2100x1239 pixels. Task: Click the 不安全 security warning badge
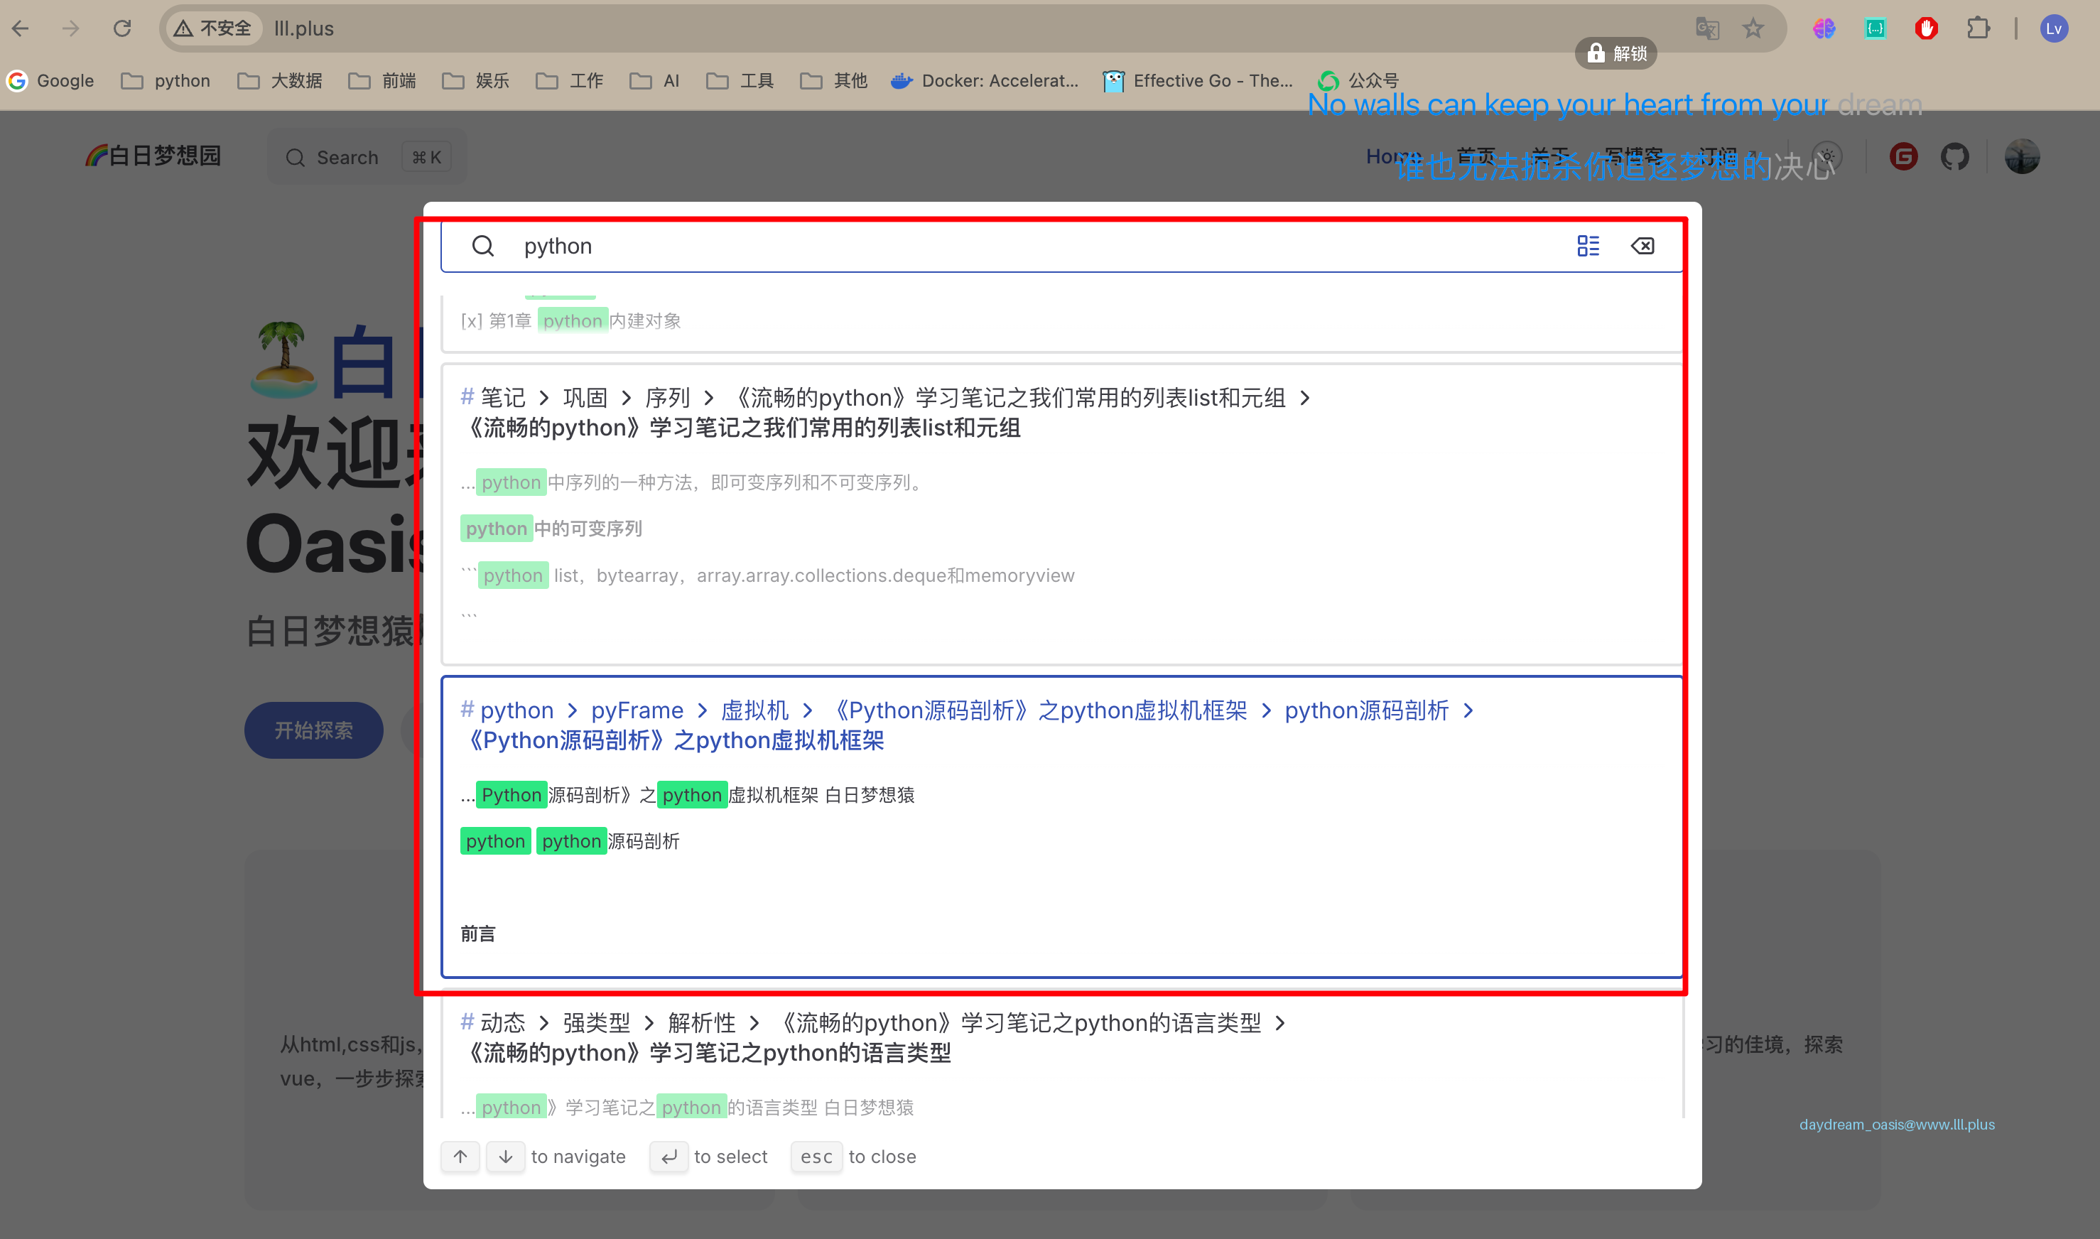(x=214, y=28)
